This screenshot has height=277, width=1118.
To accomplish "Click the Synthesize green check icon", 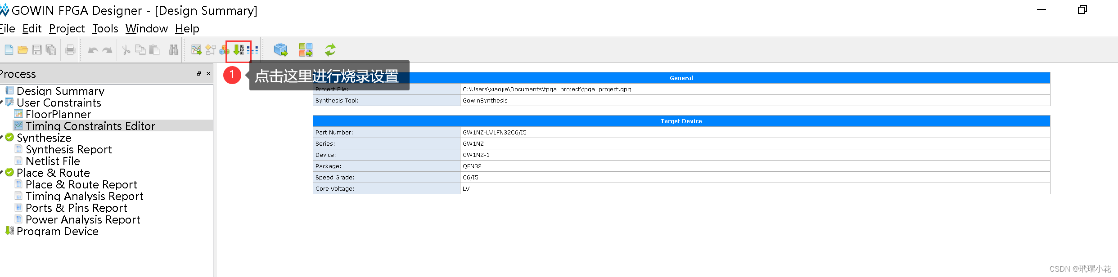I will 9,137.
